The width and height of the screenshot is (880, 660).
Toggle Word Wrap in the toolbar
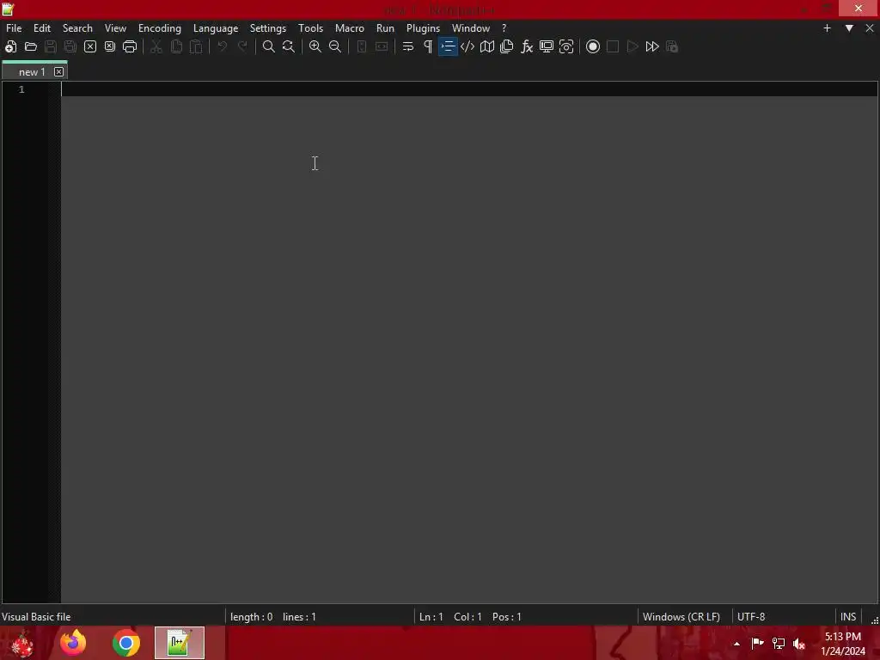pyautogui.click(x=408, y=46)
